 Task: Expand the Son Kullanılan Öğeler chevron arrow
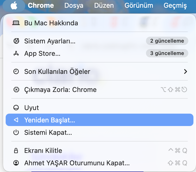pyautogui.click(x=185, y=72)
